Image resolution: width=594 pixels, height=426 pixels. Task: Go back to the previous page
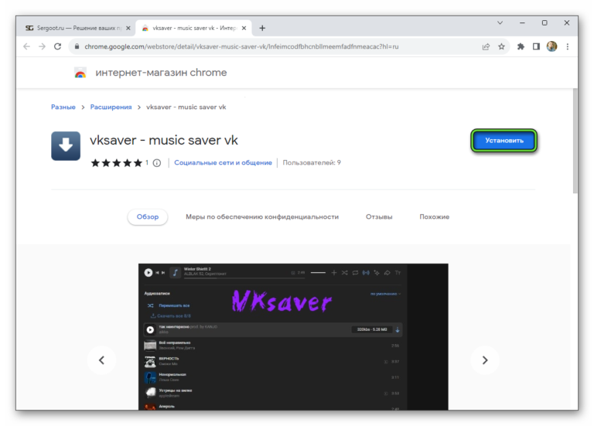pos(26,46)
